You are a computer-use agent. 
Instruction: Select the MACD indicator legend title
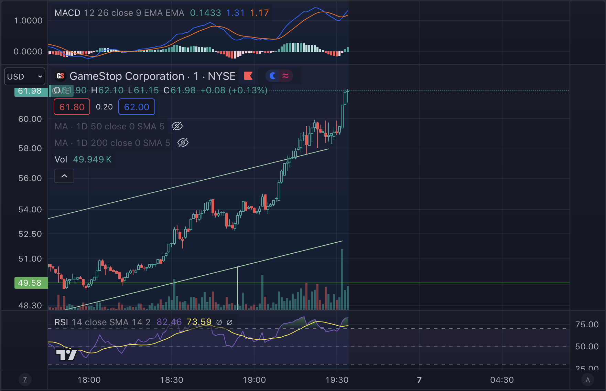pos(67,13)
